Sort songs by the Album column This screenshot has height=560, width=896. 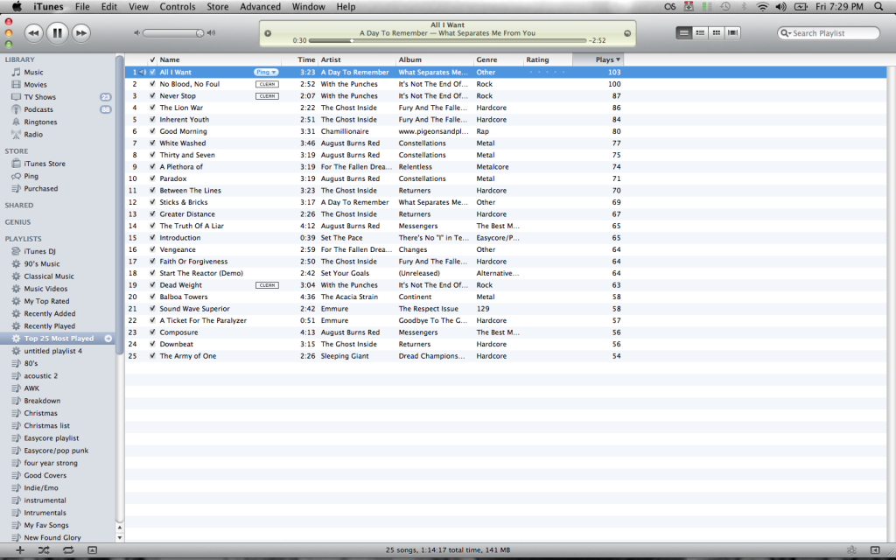pyautogui.click(x=435, y=59)
